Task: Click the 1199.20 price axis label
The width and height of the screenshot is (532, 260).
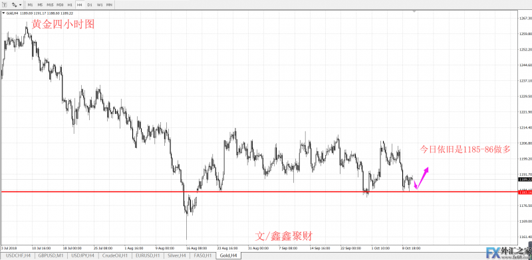Action: 525,159
